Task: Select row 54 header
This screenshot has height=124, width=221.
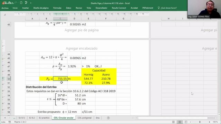Action: point(9,95)
